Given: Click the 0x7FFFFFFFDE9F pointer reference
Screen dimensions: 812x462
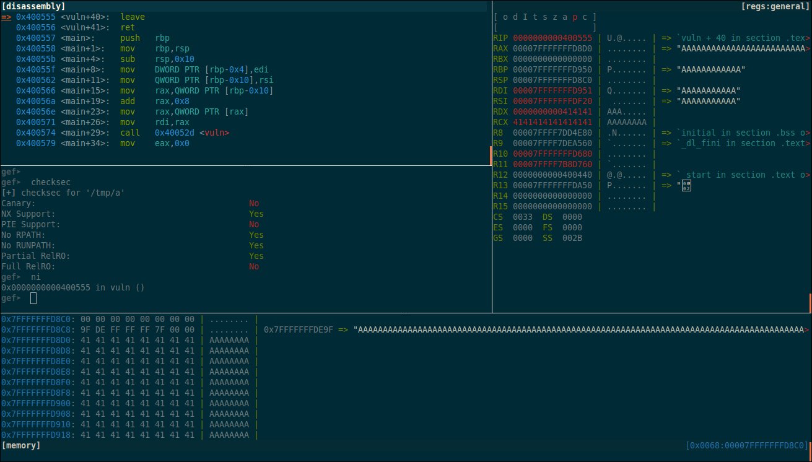Looking at the screenshot, I should [299, 330].
